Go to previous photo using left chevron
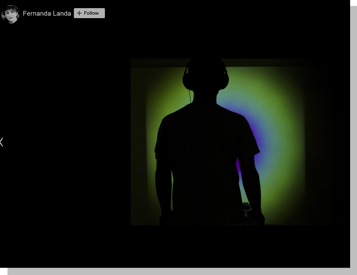 tap(2, 142)
